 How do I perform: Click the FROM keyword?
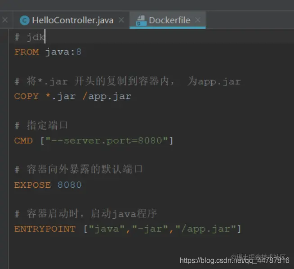pos(27,52)
